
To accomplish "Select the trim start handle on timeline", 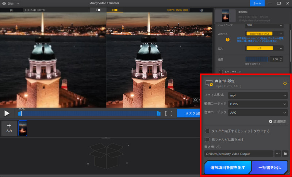I will pyautogui.click(x=20, y=113).
